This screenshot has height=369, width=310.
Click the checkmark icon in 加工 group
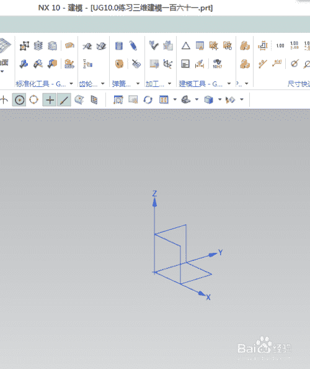tap(154, 45)
